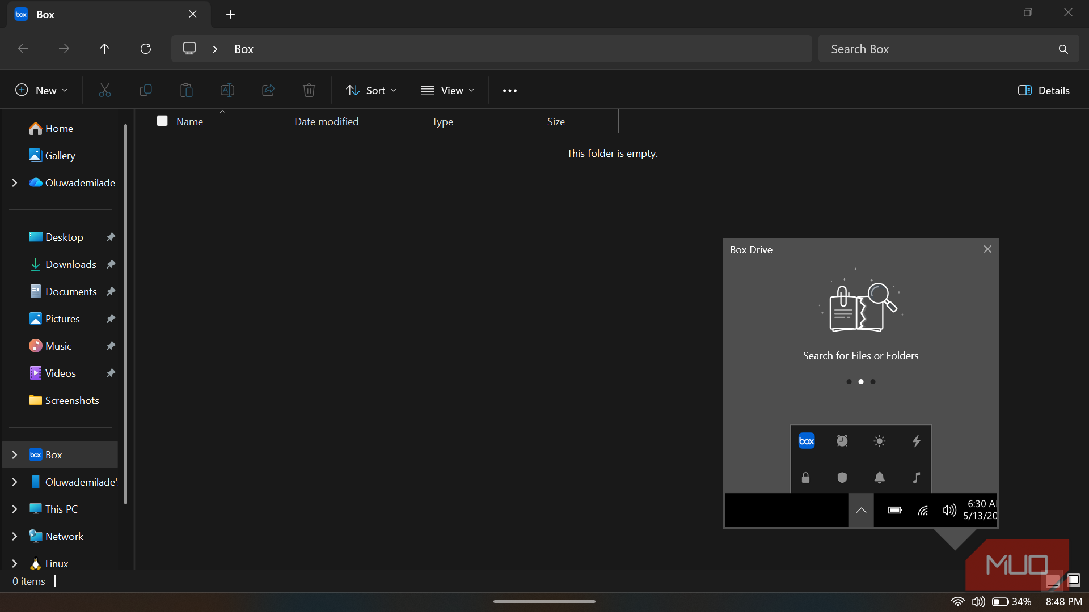1089x612 pixels.
Task: Click the Wi-Fi icon in system tray
Action: (x=957, y=602)
